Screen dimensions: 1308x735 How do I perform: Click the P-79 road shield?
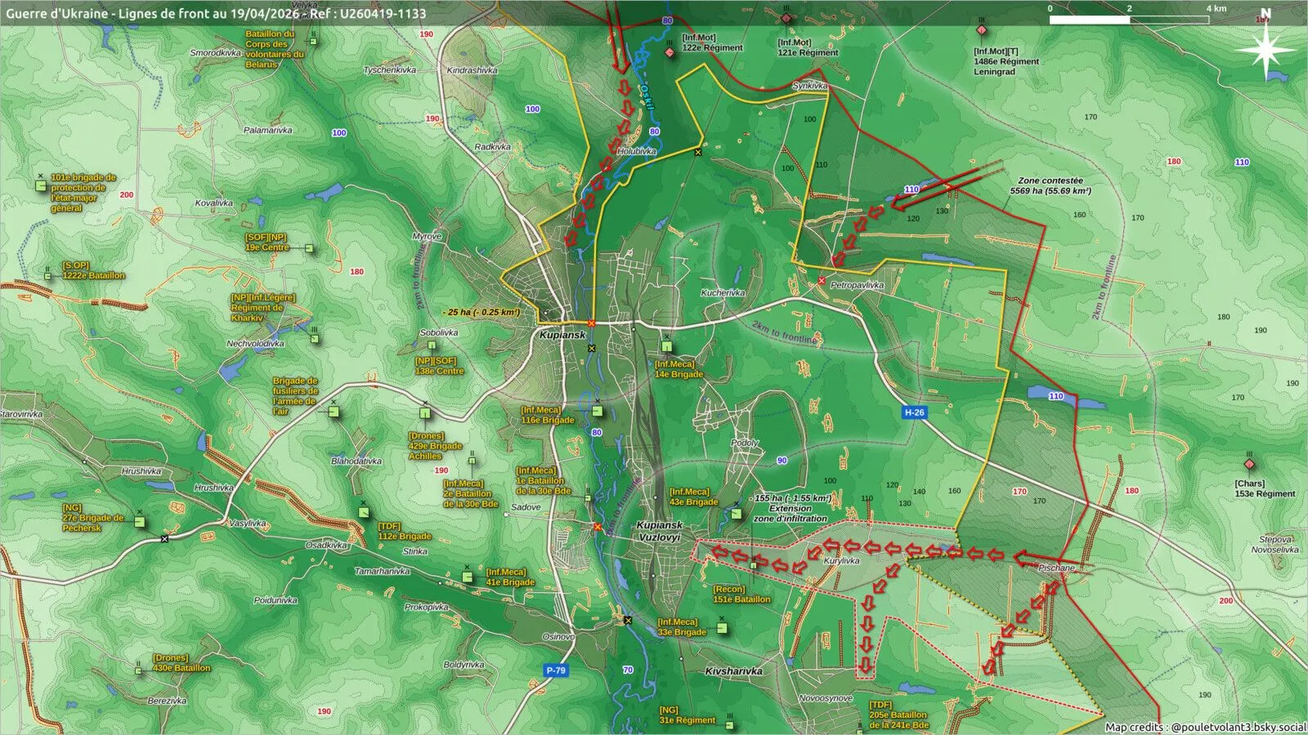click(555, 670)
